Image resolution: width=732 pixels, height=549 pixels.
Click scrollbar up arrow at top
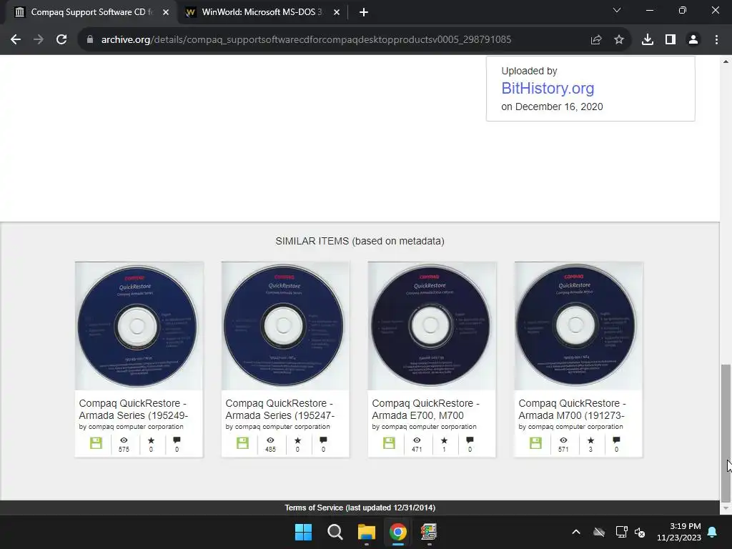(726, 61)
